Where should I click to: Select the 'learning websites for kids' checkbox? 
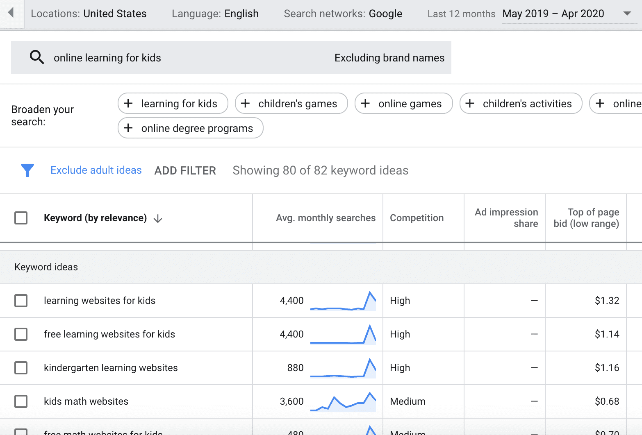pos(21,300)
